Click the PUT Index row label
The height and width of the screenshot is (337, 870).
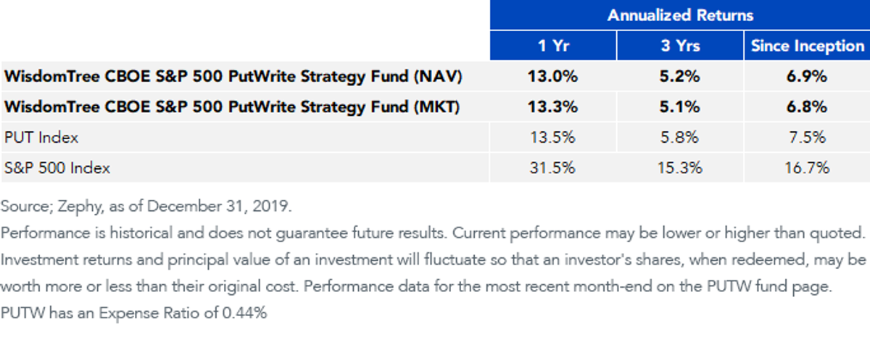pyautogui.click(x=41, y=137)
